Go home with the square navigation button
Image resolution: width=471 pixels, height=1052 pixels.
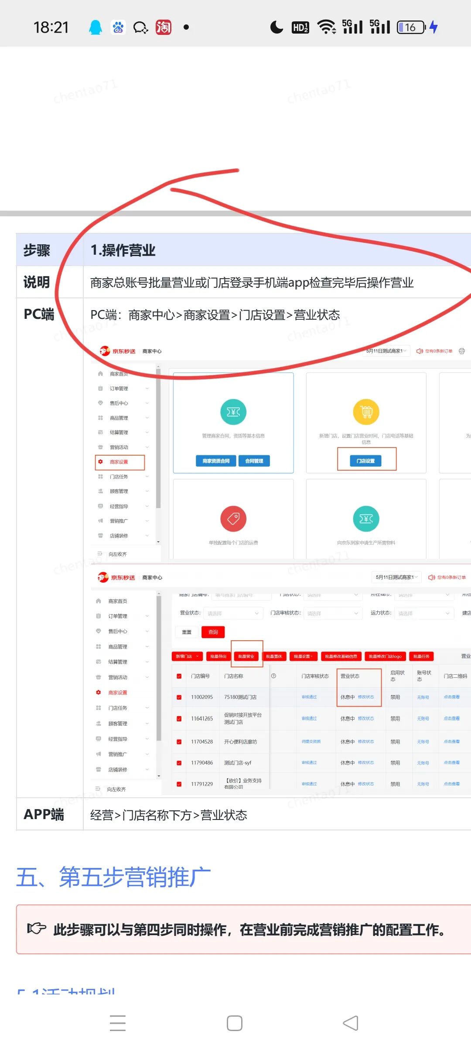235,1023
